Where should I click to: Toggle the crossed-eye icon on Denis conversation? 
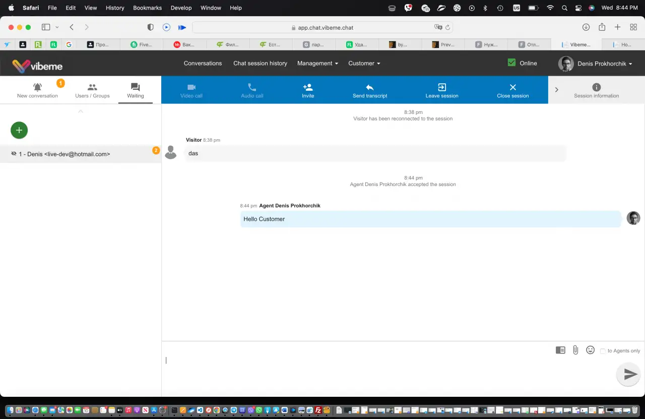click(x=14, y=154)
